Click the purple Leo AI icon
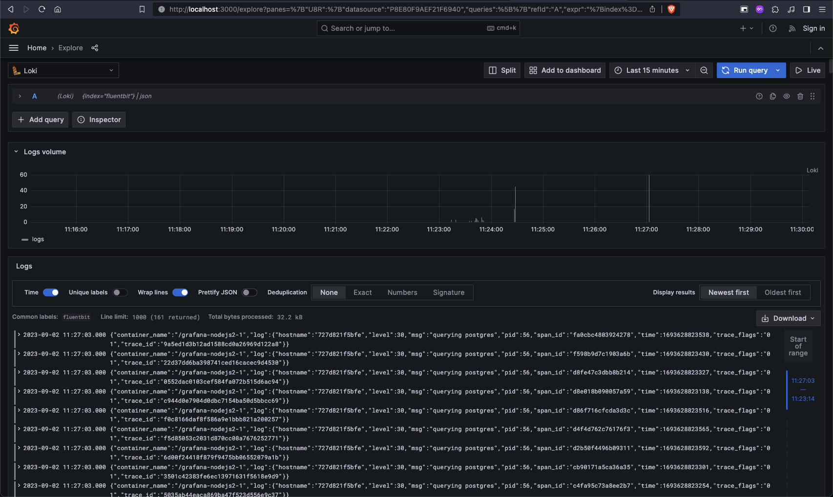The width and height of the screenshot is (833, 497). coord(760,9)
